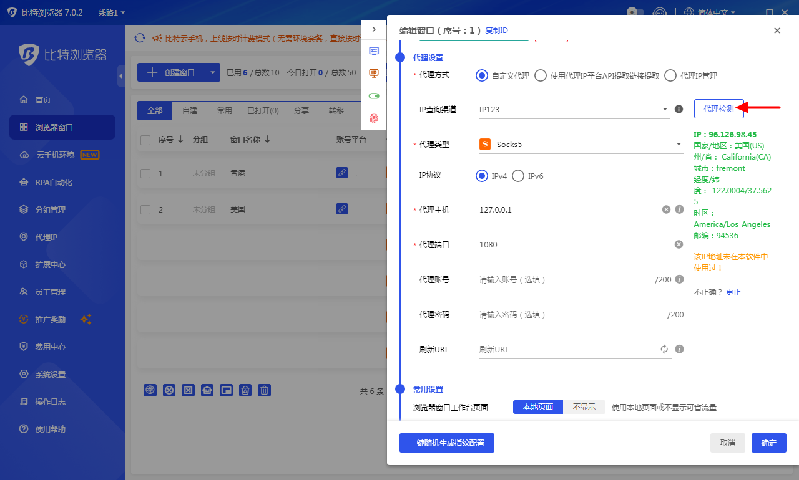This screenshot has height=480, width=799.
Task: Click the fingerprint icon in side strip
Action: (374, 118)
